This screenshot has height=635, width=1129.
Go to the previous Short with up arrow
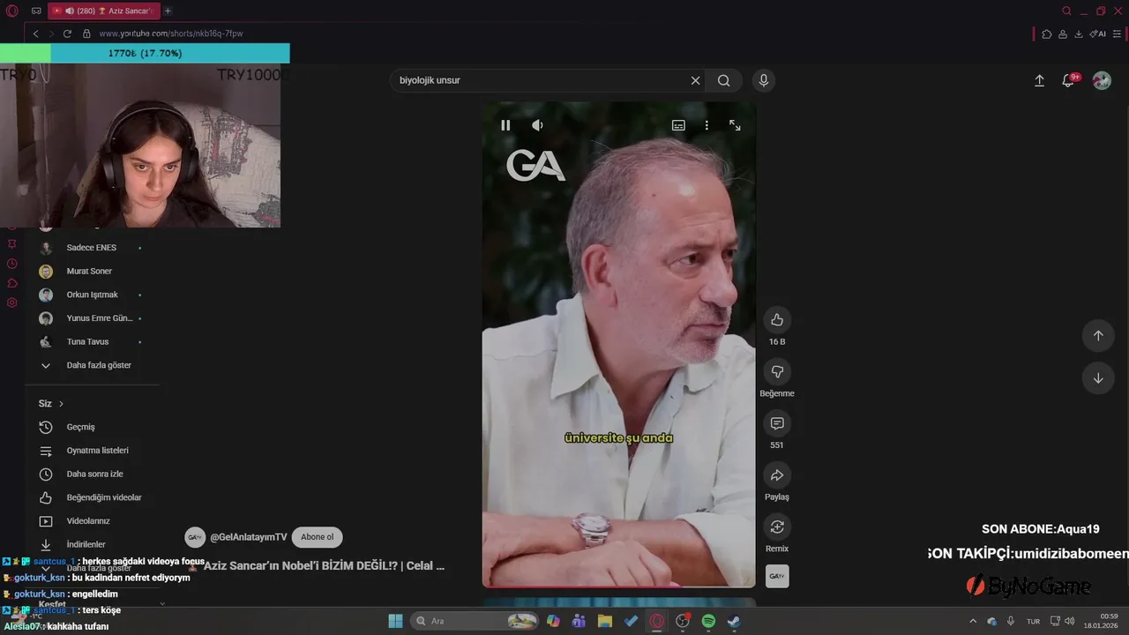click(1098, 335)
